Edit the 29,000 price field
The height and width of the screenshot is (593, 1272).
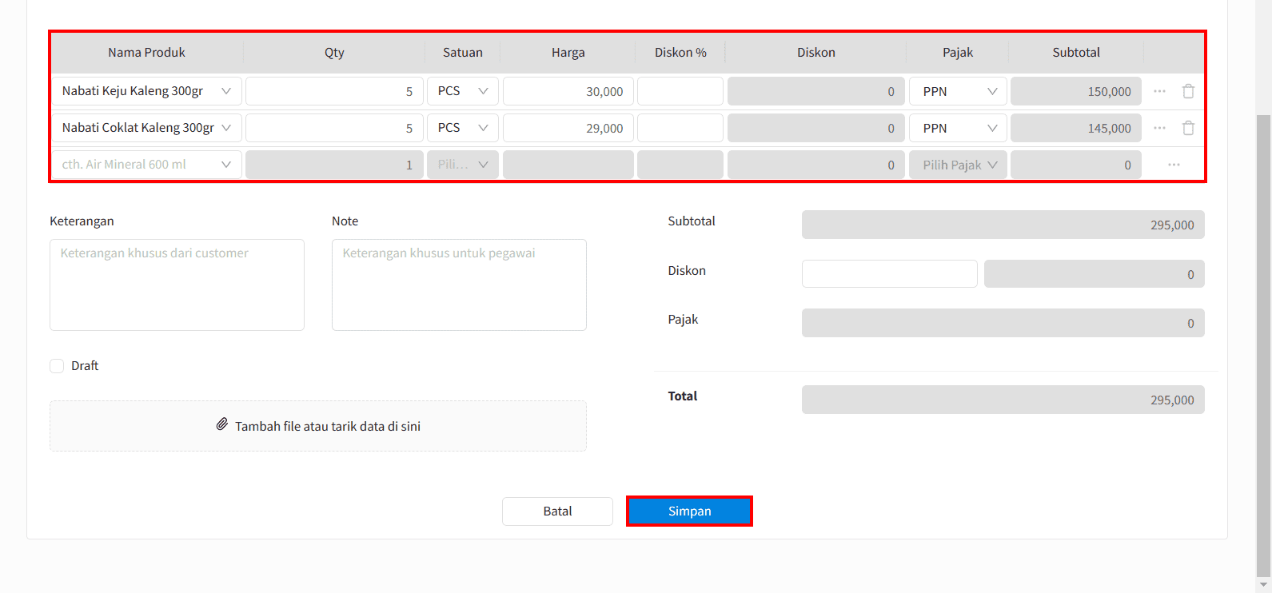(568, 128)
